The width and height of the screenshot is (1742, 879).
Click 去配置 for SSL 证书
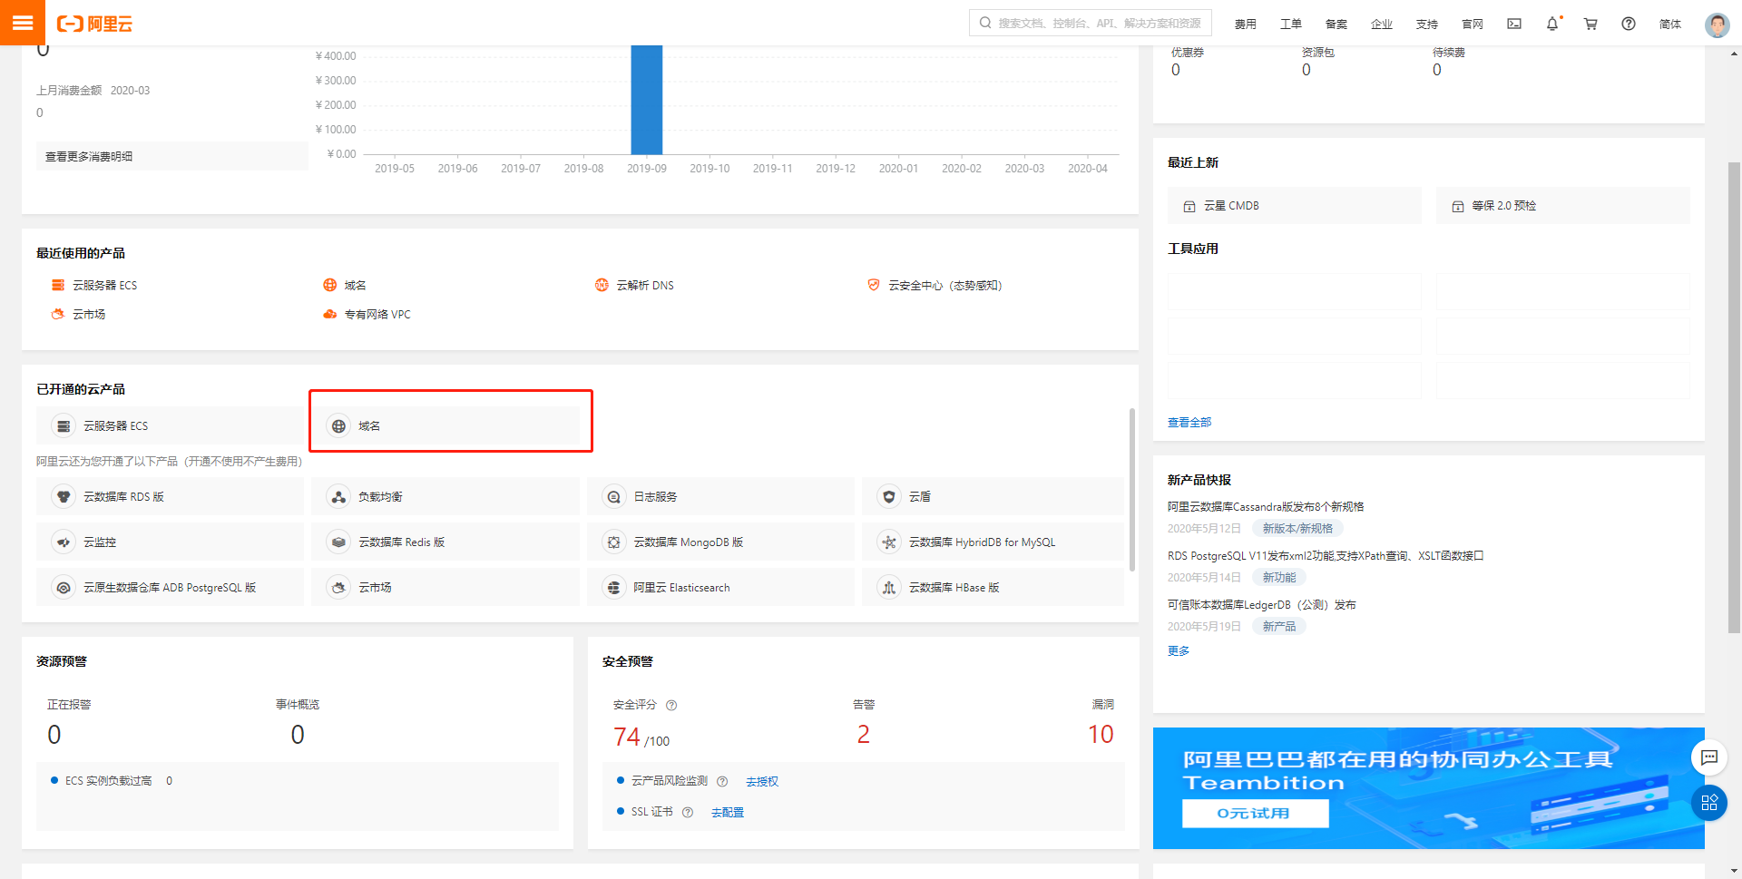click(x=728, y=813)
